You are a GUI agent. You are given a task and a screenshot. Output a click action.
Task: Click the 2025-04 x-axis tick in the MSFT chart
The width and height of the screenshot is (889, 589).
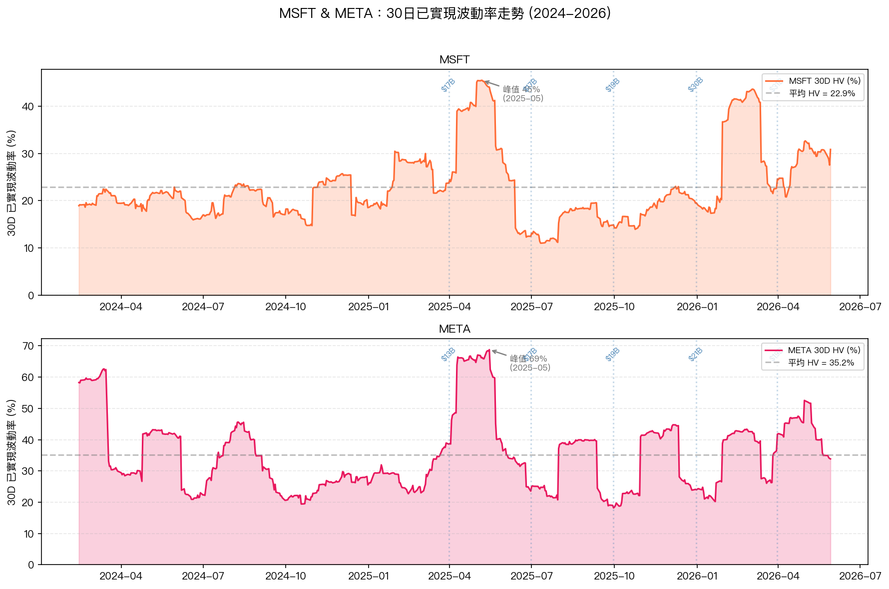click(x=449, y=307)
